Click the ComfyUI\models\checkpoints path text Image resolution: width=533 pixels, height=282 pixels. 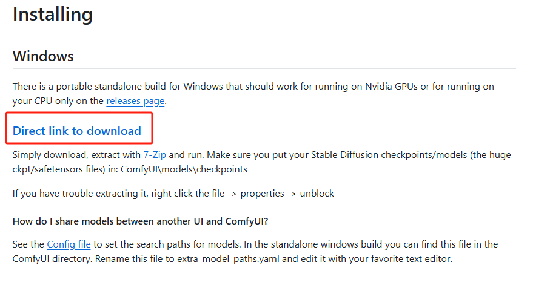pos(184,169)
